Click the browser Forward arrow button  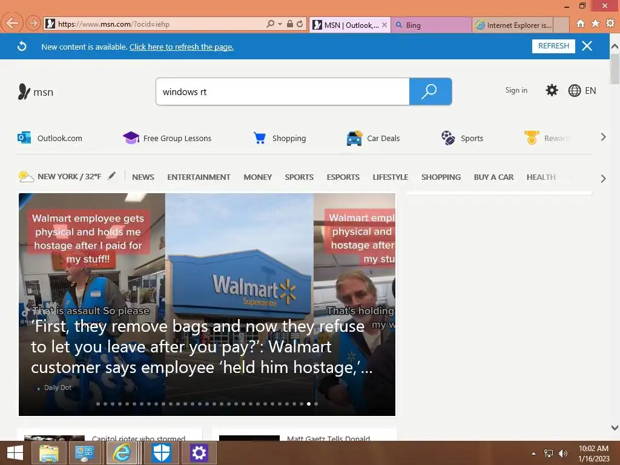[33, 24]
